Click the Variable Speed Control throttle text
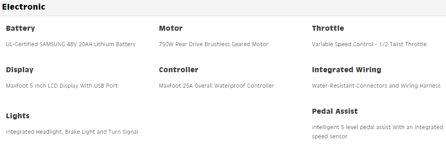Viewport: 446px width, 151px height. [x=369, y=44]
